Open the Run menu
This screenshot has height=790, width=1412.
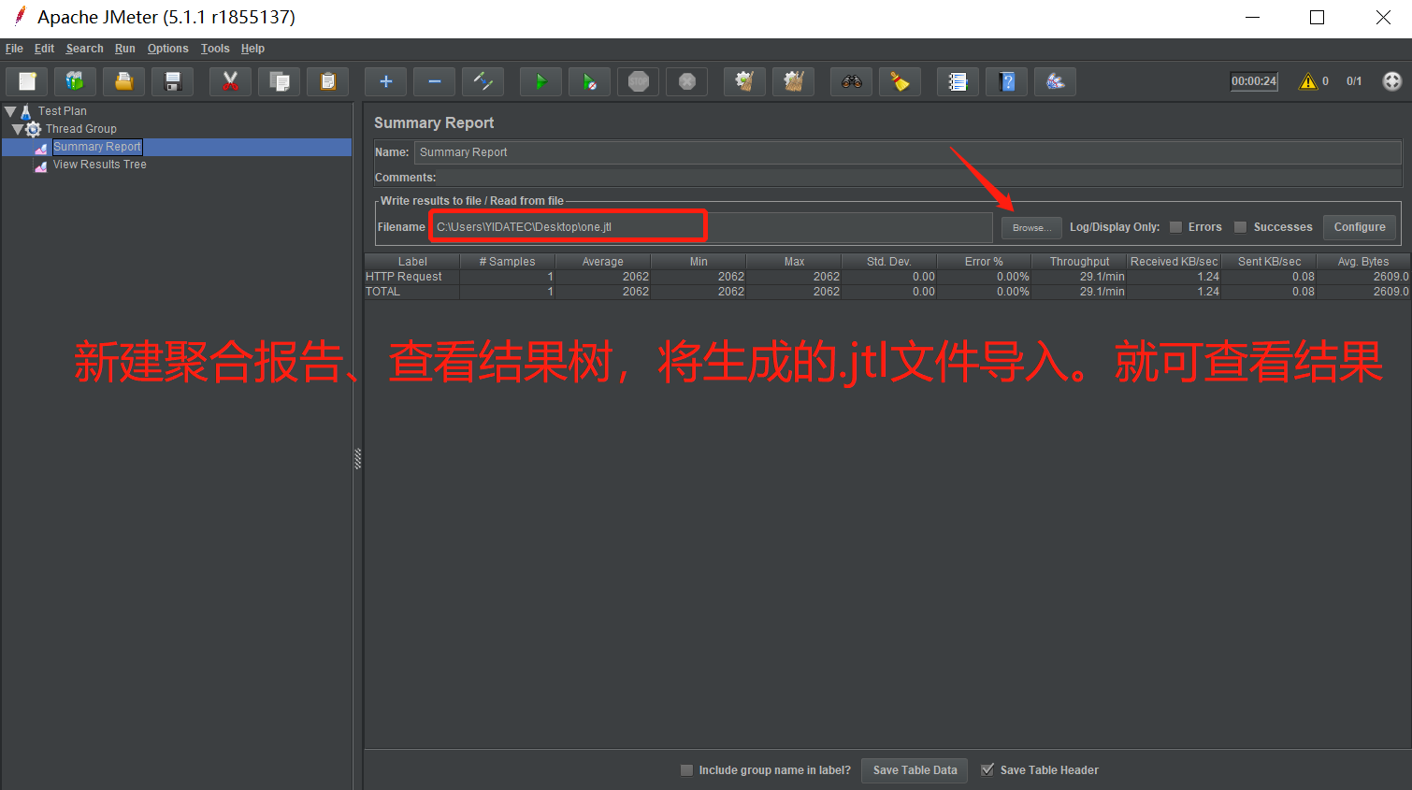tap(125, 49)
